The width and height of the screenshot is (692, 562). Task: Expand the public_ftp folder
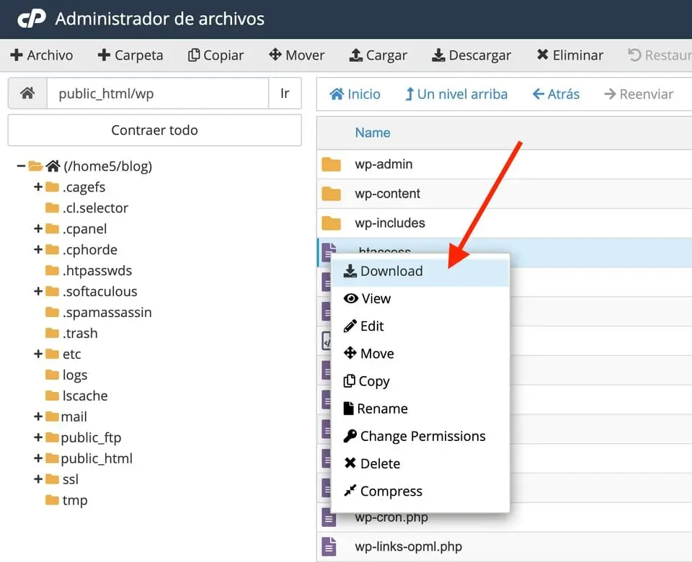(x=38, y=437)
